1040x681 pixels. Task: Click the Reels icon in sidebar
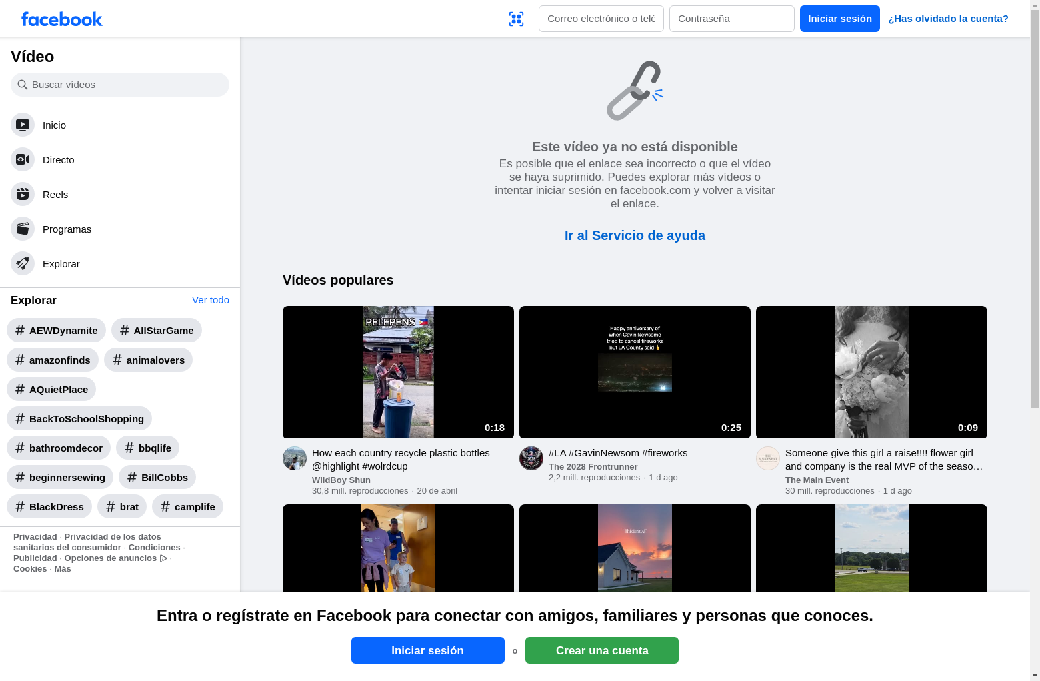coord(23,194)
